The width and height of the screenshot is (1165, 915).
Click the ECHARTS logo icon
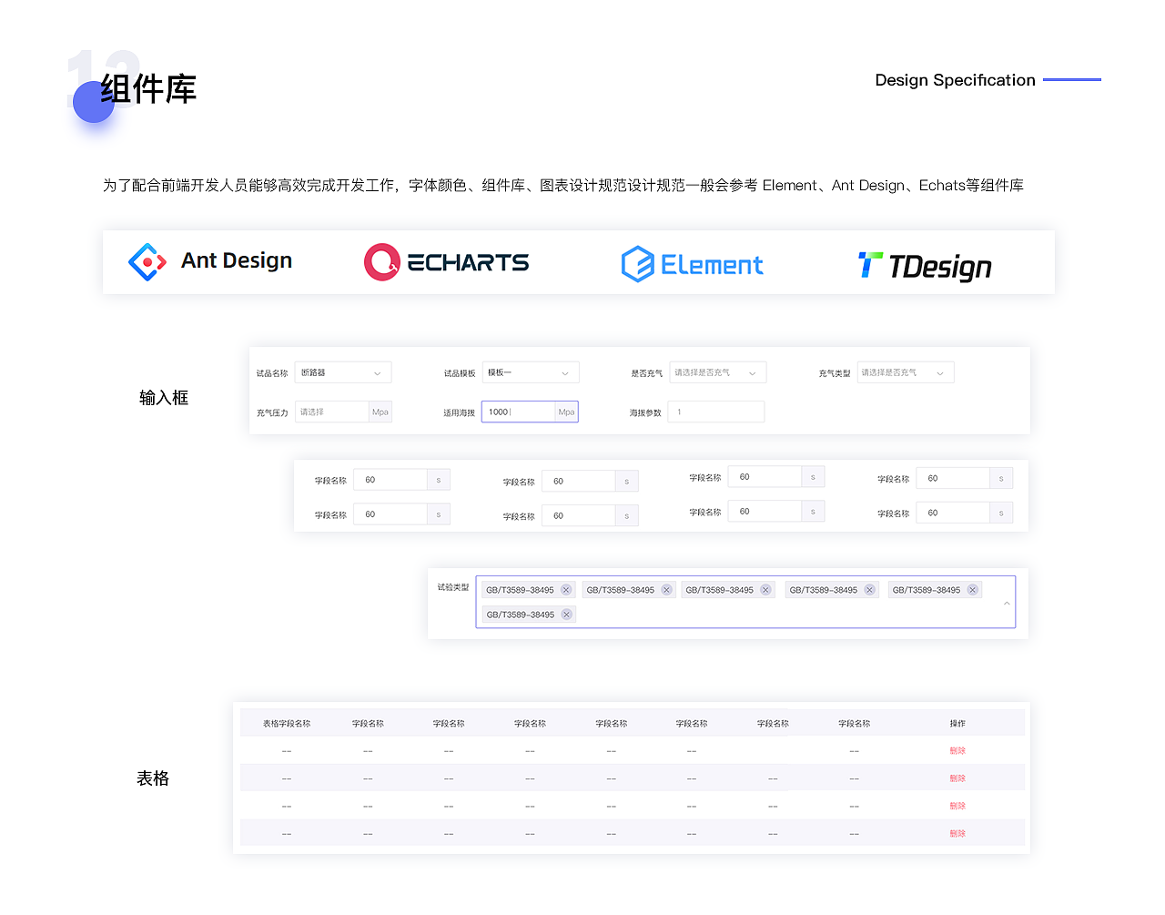coord(382,262)
